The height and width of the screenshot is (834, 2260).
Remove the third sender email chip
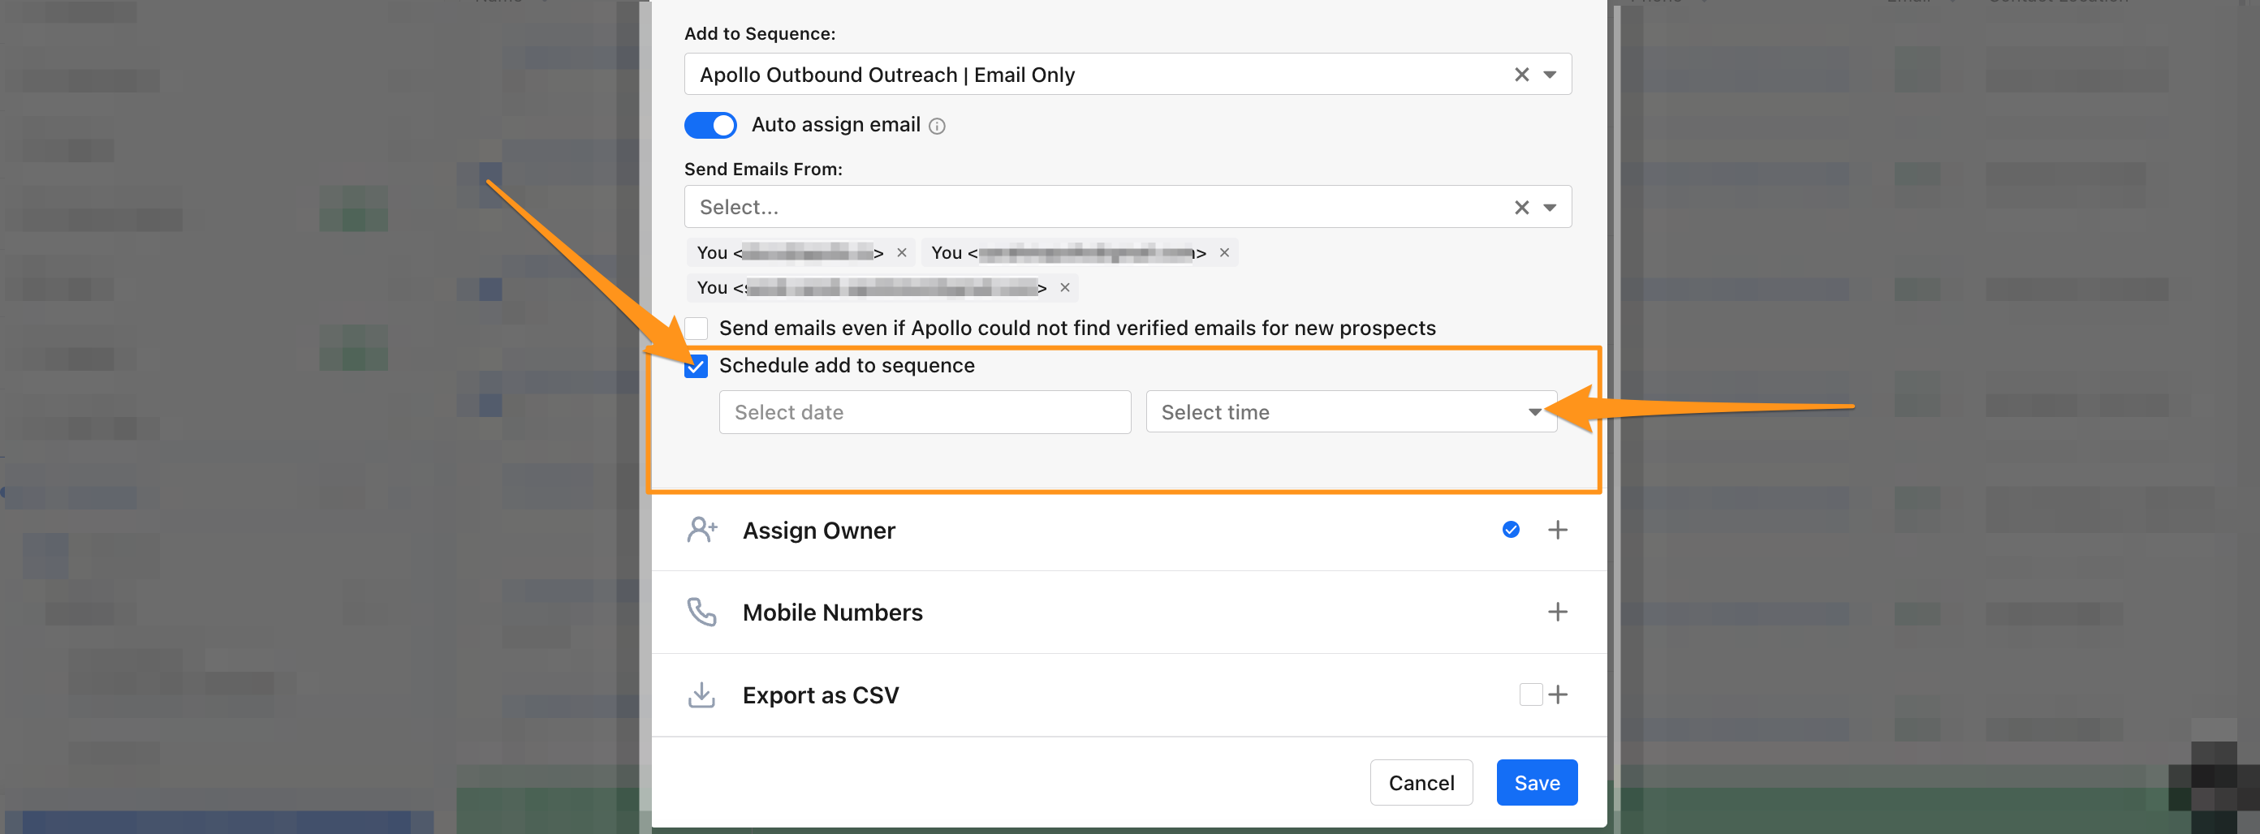[x=1064, y=288]
